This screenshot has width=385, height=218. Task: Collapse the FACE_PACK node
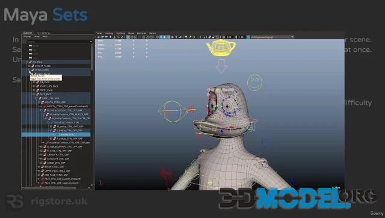(x=34, y=94)
